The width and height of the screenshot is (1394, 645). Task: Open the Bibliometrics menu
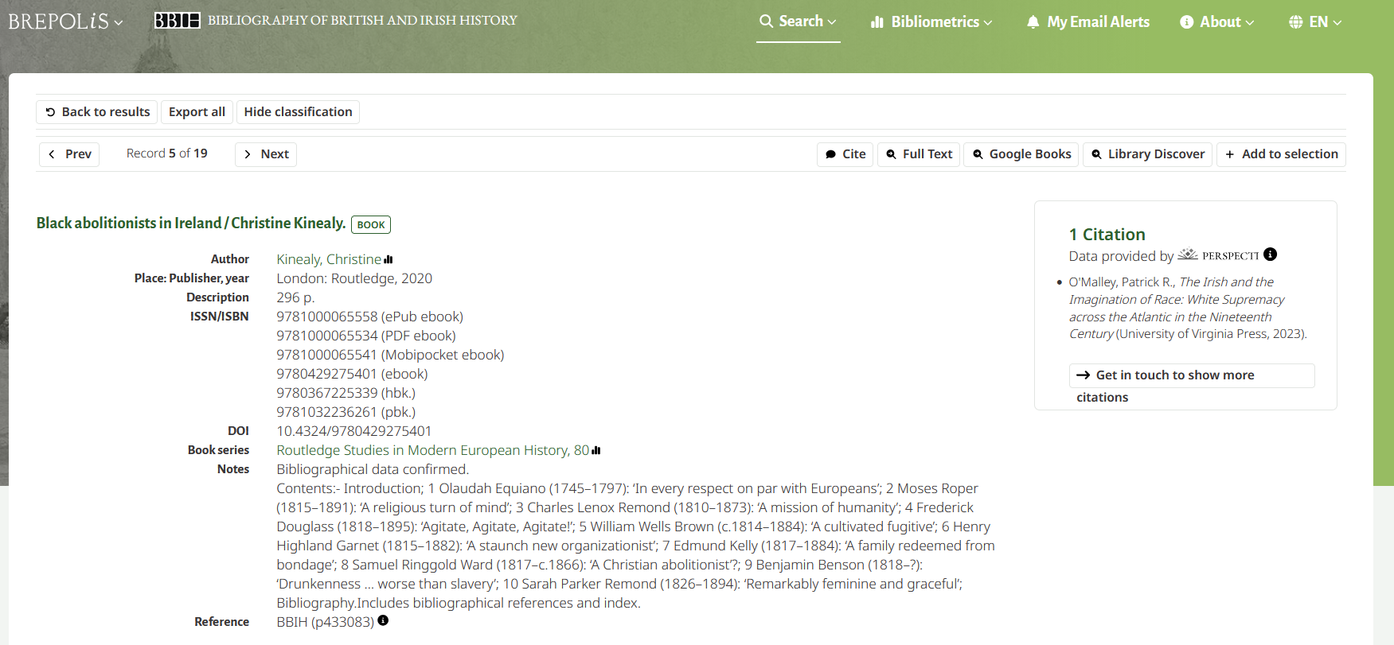pyautogui.click(x=931, y=22)
